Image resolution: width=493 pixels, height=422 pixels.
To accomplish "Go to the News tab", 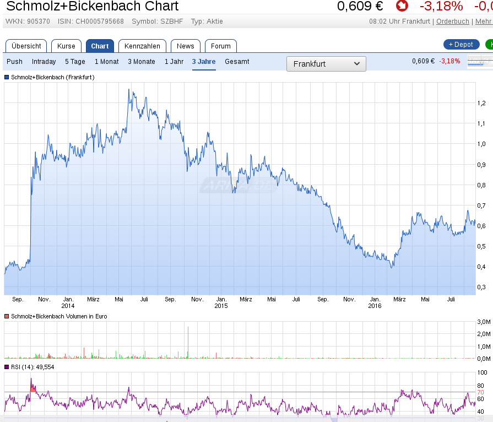I will pos(185,46).
